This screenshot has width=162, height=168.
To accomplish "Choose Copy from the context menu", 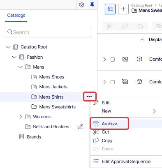I will (107, 140).
